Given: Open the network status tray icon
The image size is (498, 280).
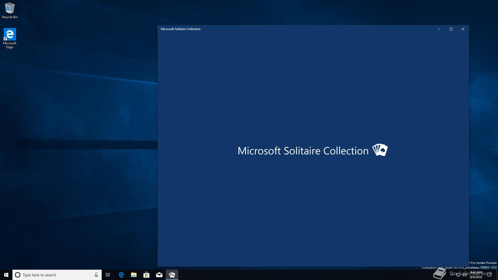Looking at the screenshot, I should click(x=458, y=275).
